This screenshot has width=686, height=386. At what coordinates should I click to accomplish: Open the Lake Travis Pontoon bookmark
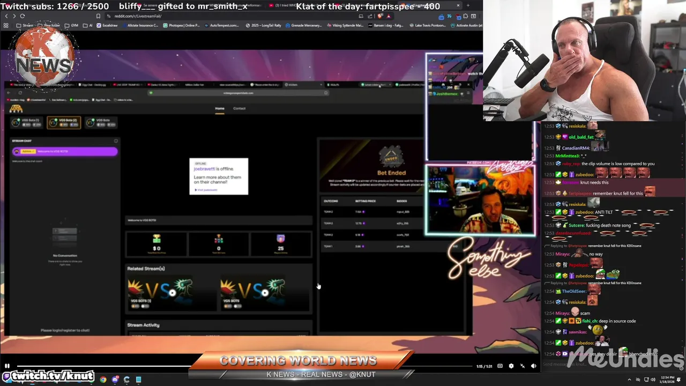coord(427,25)
